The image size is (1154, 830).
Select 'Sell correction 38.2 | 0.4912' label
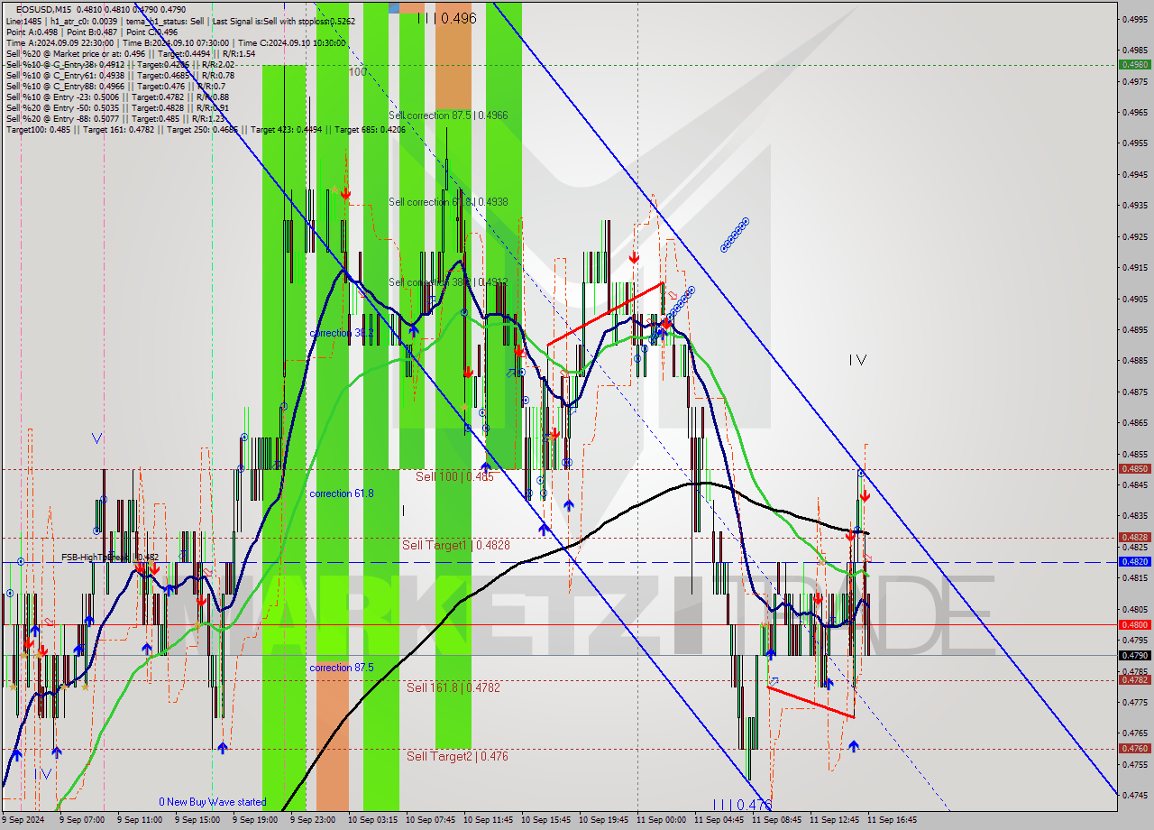click(448, 282)
